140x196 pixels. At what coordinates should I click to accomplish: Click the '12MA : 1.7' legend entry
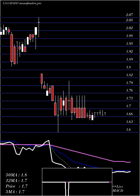click(17, 181)
